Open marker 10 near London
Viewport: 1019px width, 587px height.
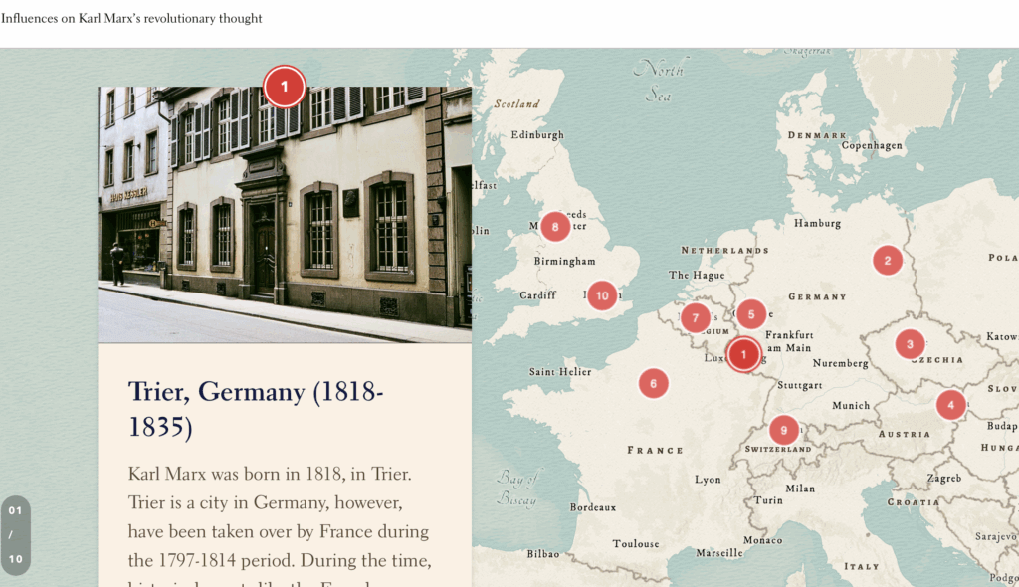point(602,295)
